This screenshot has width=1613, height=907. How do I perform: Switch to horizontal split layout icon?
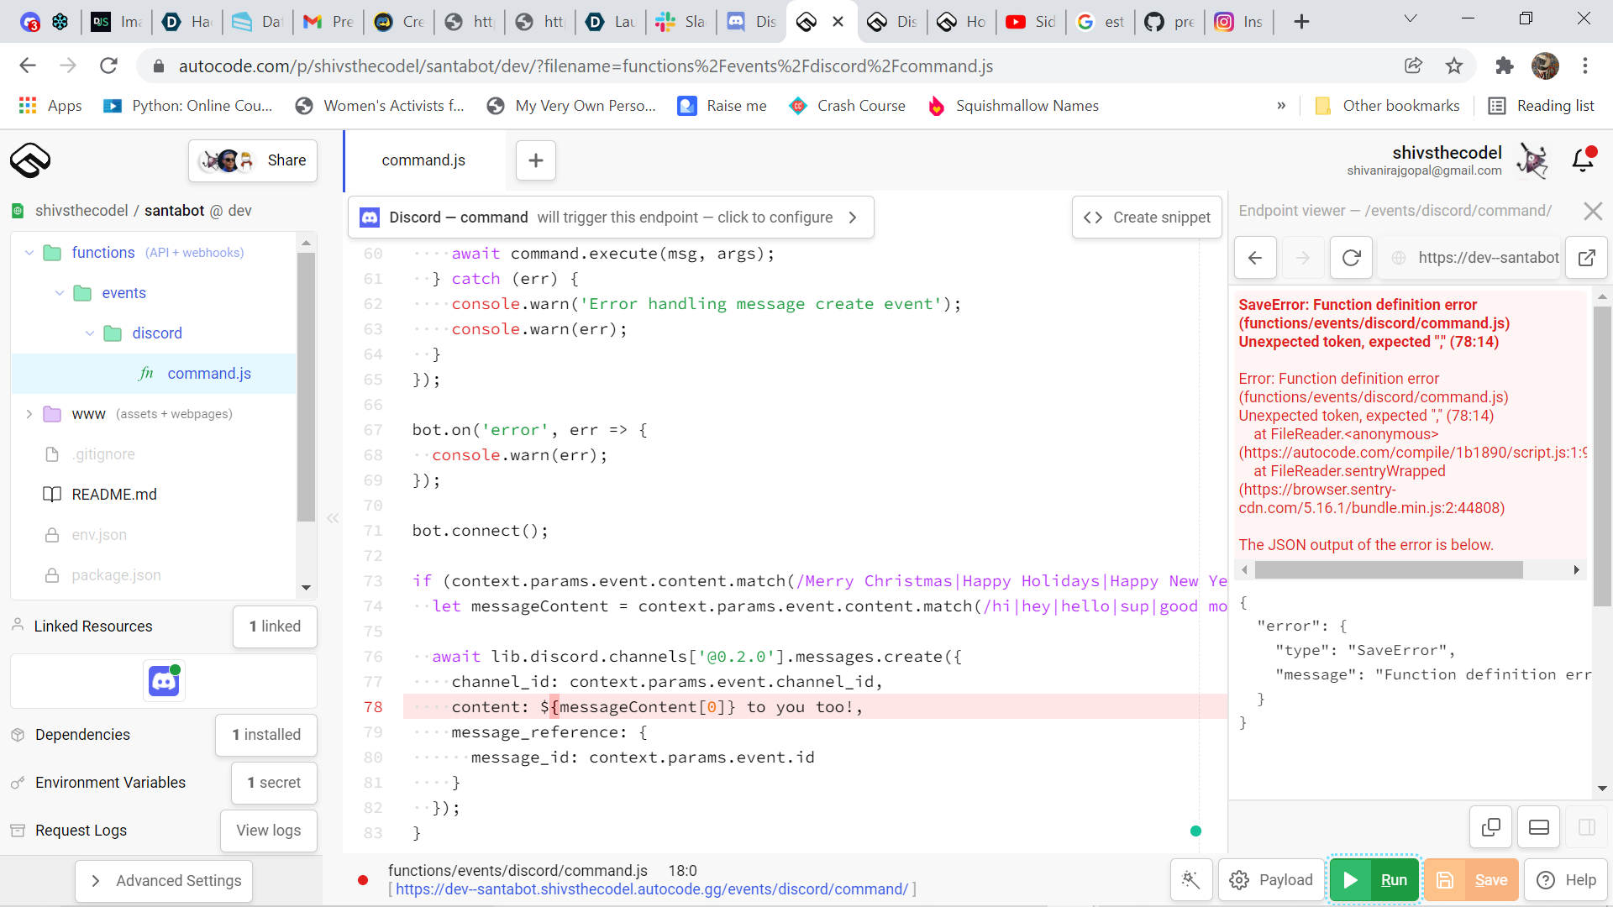click(1538, 827)
